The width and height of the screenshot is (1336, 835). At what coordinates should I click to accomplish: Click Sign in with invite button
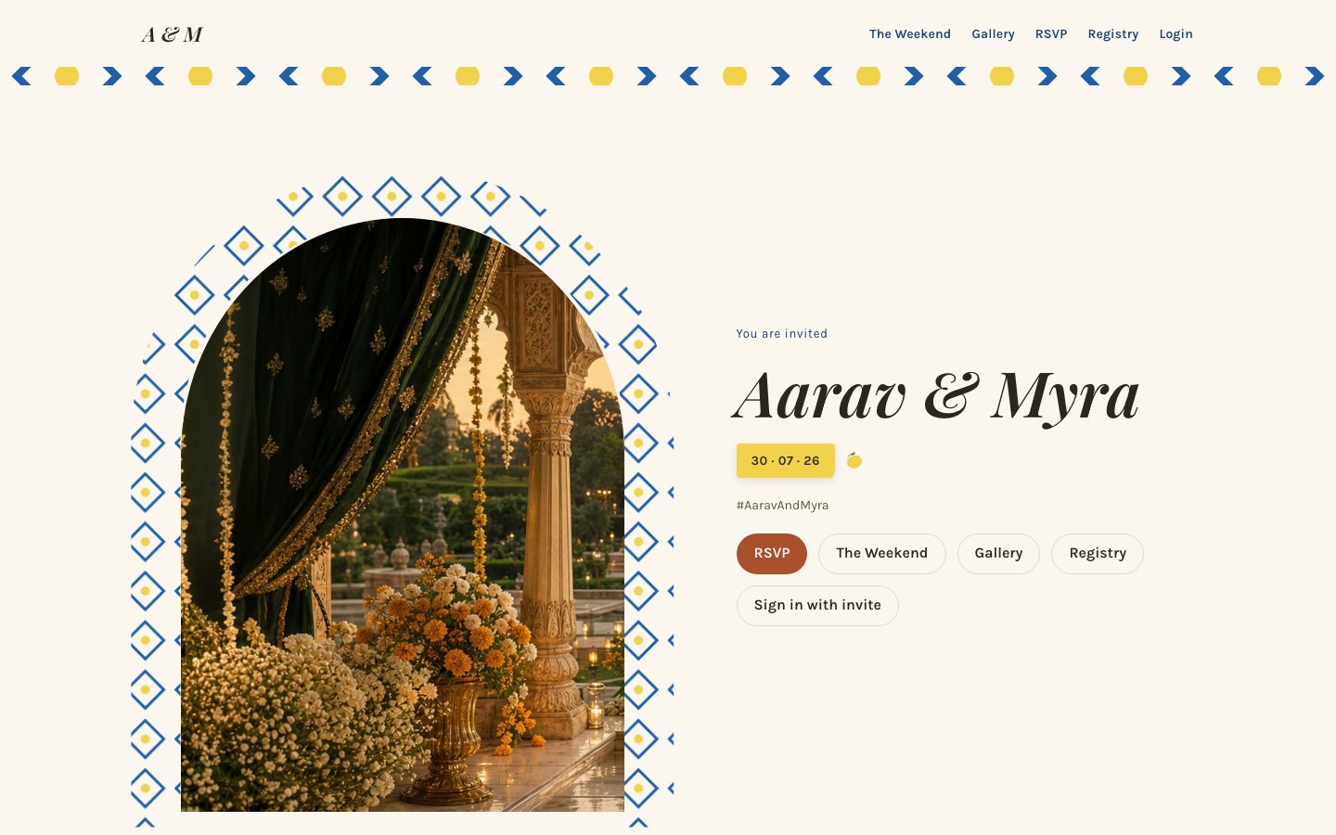817,606
